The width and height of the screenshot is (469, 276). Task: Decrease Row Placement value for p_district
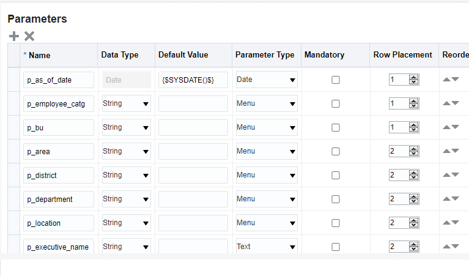(414, 177)
